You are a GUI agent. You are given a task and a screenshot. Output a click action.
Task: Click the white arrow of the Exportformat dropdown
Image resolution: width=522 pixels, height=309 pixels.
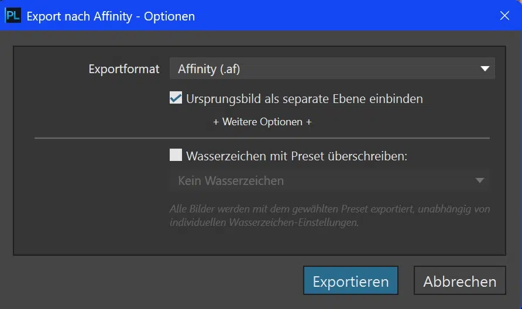(x=485, y=68)
